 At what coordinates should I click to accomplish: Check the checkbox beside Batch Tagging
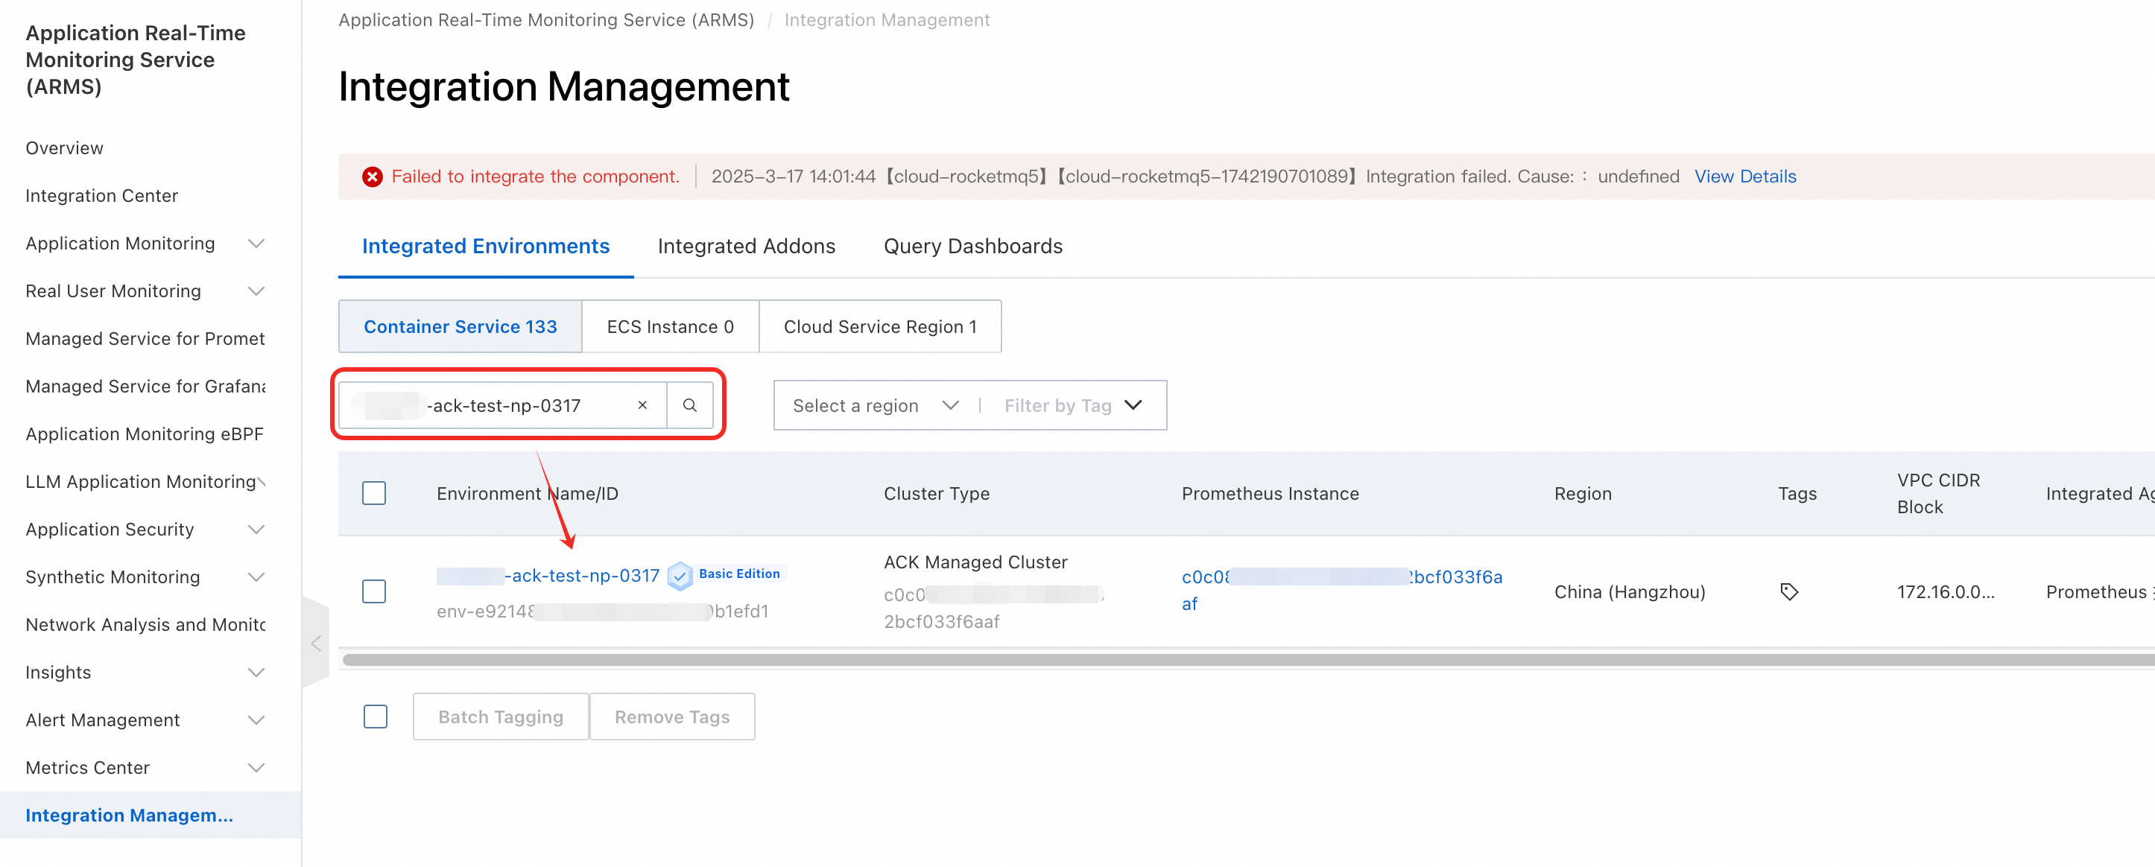[376, 717]
